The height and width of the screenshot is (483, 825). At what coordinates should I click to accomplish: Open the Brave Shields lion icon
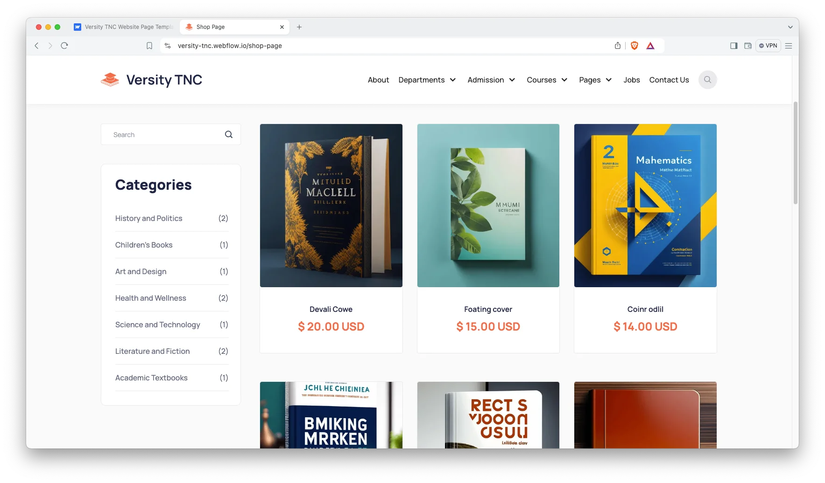point(635,46)
